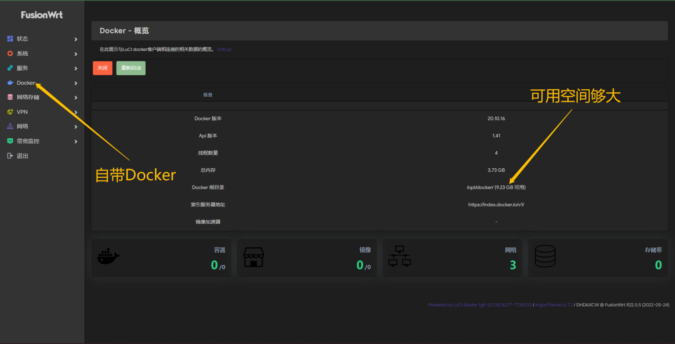Click the 存储卷 card title

click(x=653, y=250)
